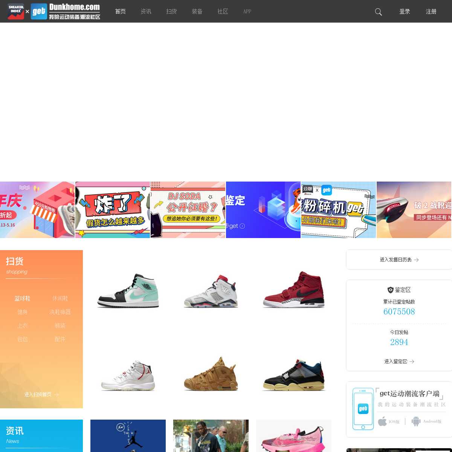Open the 扫货 menu item in header
Image resolution: width=452 pixels, height=452 pixels.
pos(172,11)
